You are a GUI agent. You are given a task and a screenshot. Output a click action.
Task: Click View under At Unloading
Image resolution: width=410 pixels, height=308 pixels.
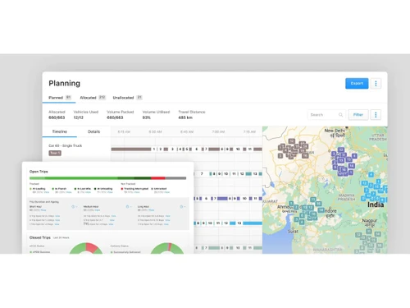tap(110, 192)
